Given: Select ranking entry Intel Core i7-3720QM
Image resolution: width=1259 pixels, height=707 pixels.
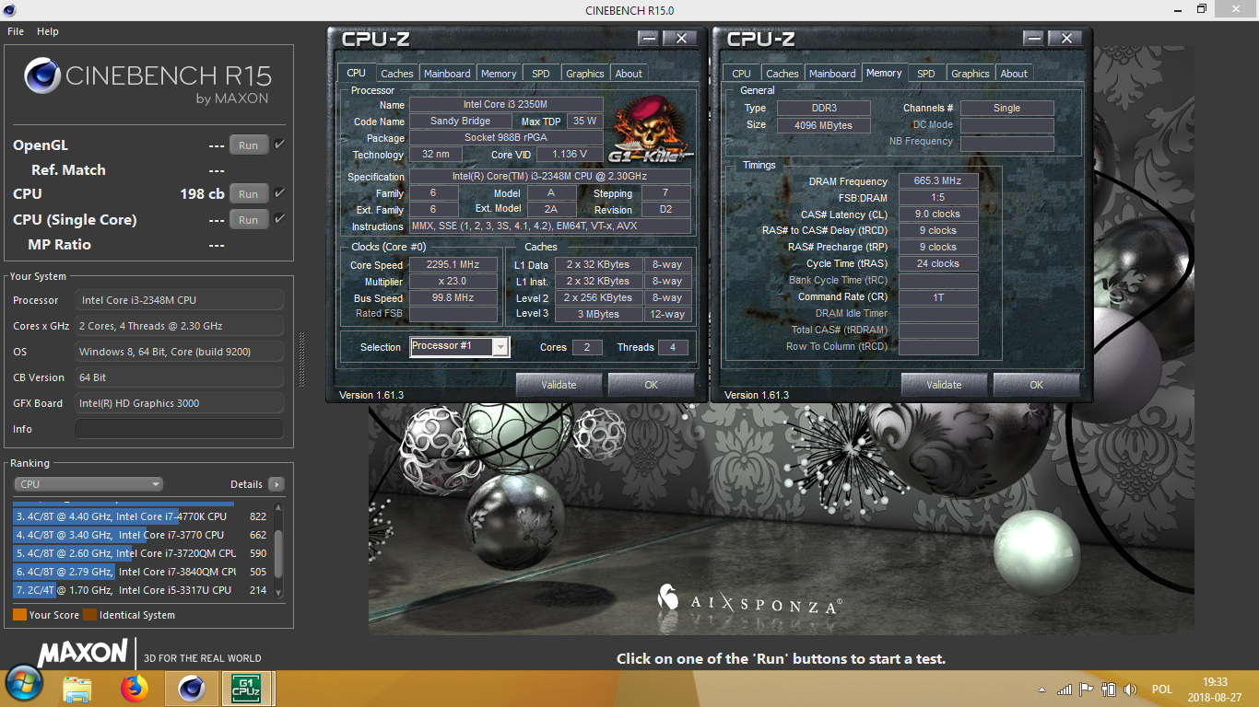Looking at the screenshot, I should tap(141, 553).
